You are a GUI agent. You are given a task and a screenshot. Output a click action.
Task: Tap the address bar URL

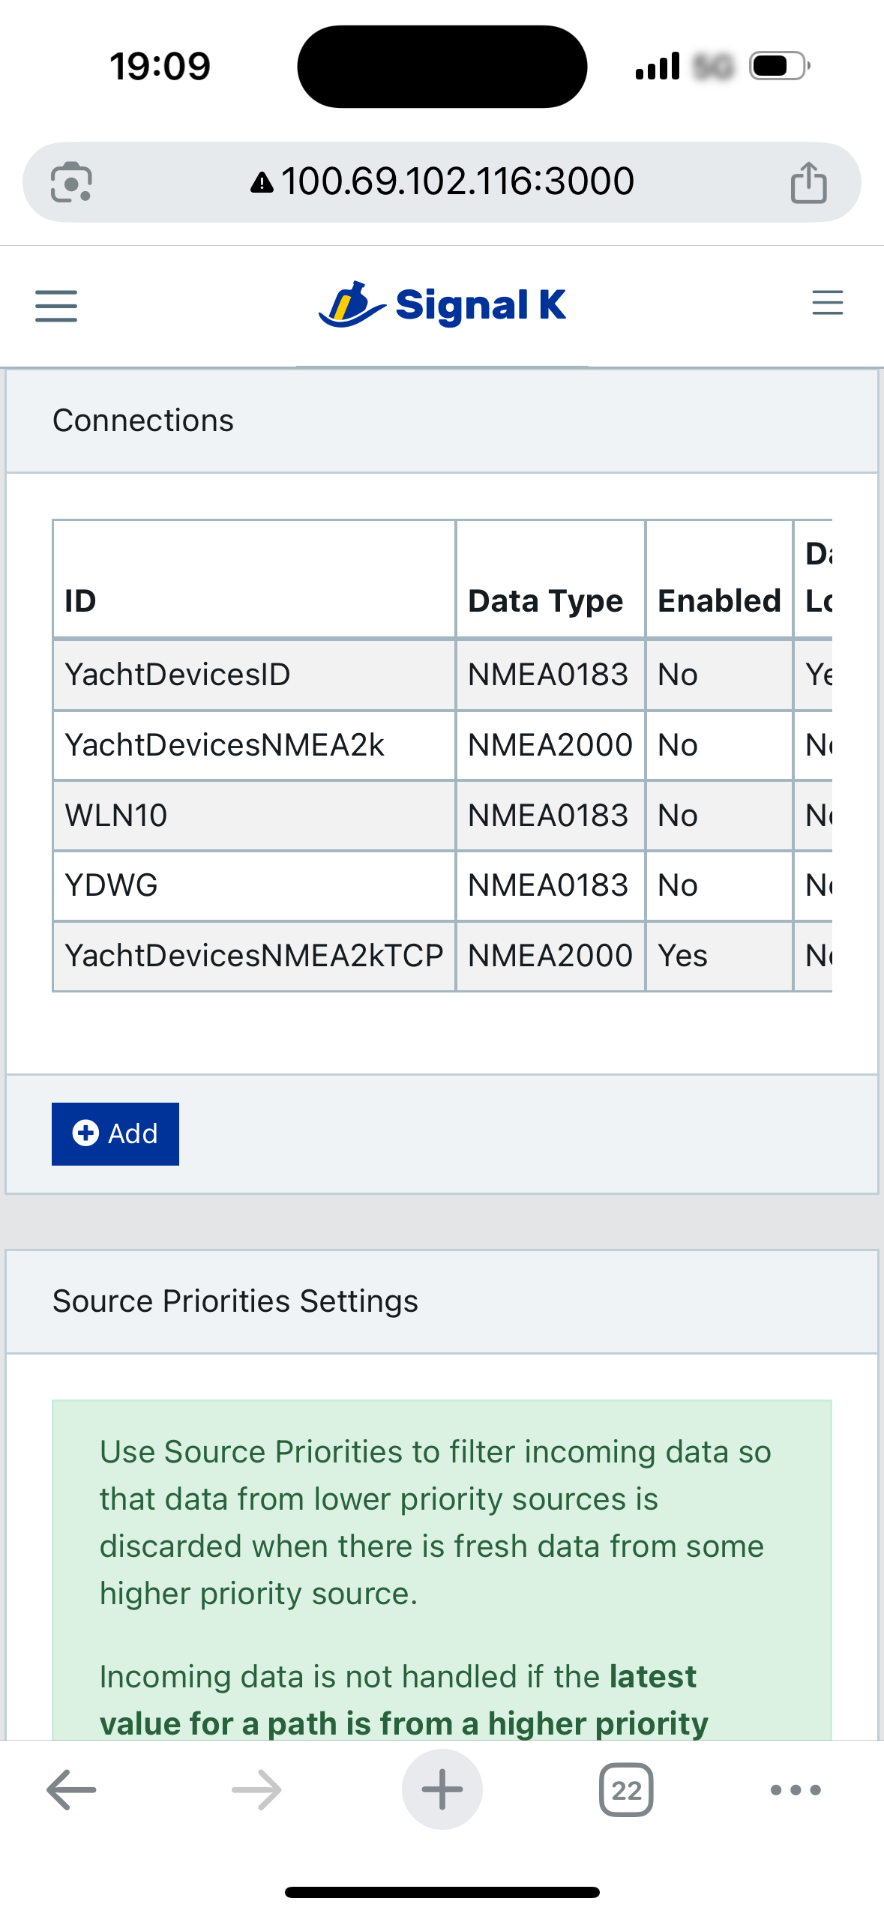(x=457, y=182)
